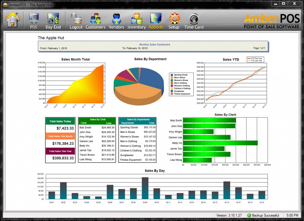Screen dimensions: 304x221
Task: Click the Men's Shoes legend swatch
Action: 172,78
